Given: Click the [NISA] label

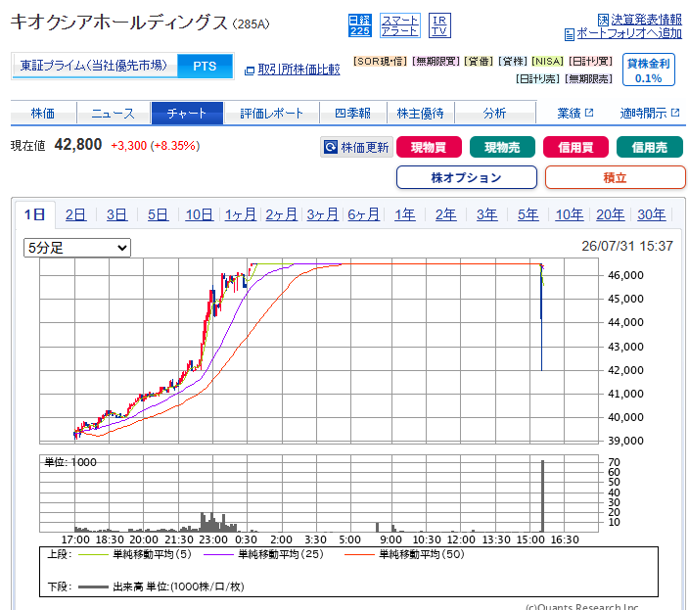Looking at the screenshot, I should click(x=547, y=62).
